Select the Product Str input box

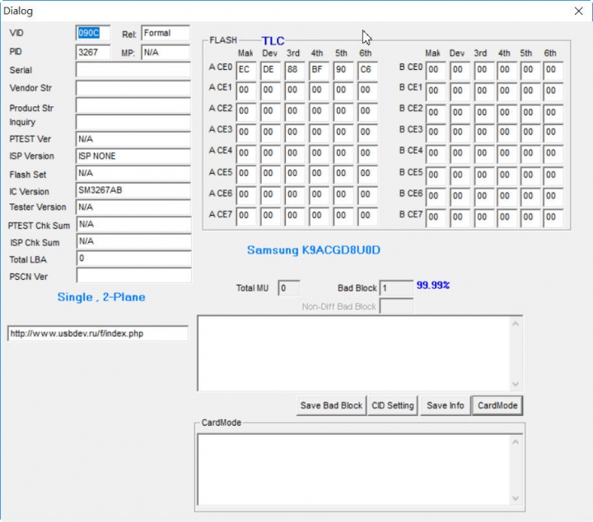(x=133, y=105)
